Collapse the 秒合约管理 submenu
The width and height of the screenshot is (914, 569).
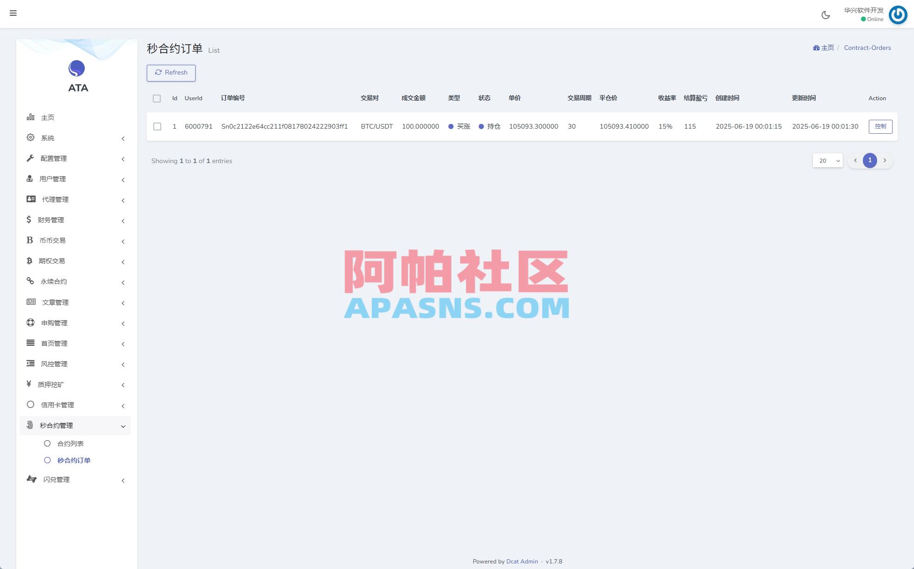(x=123, y=426)
